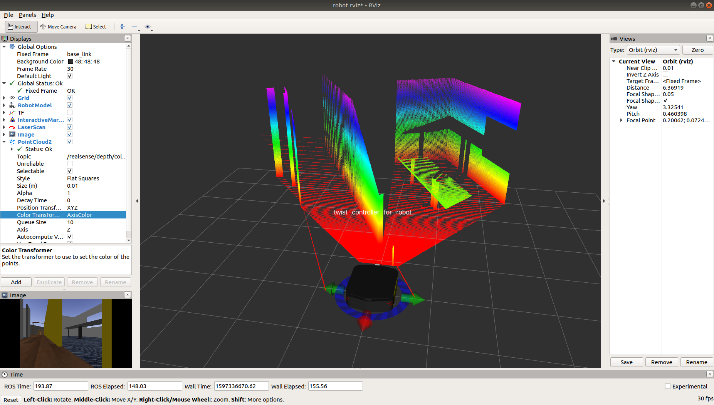Toggle the Experimental checkbox

(x=668, y=387)
